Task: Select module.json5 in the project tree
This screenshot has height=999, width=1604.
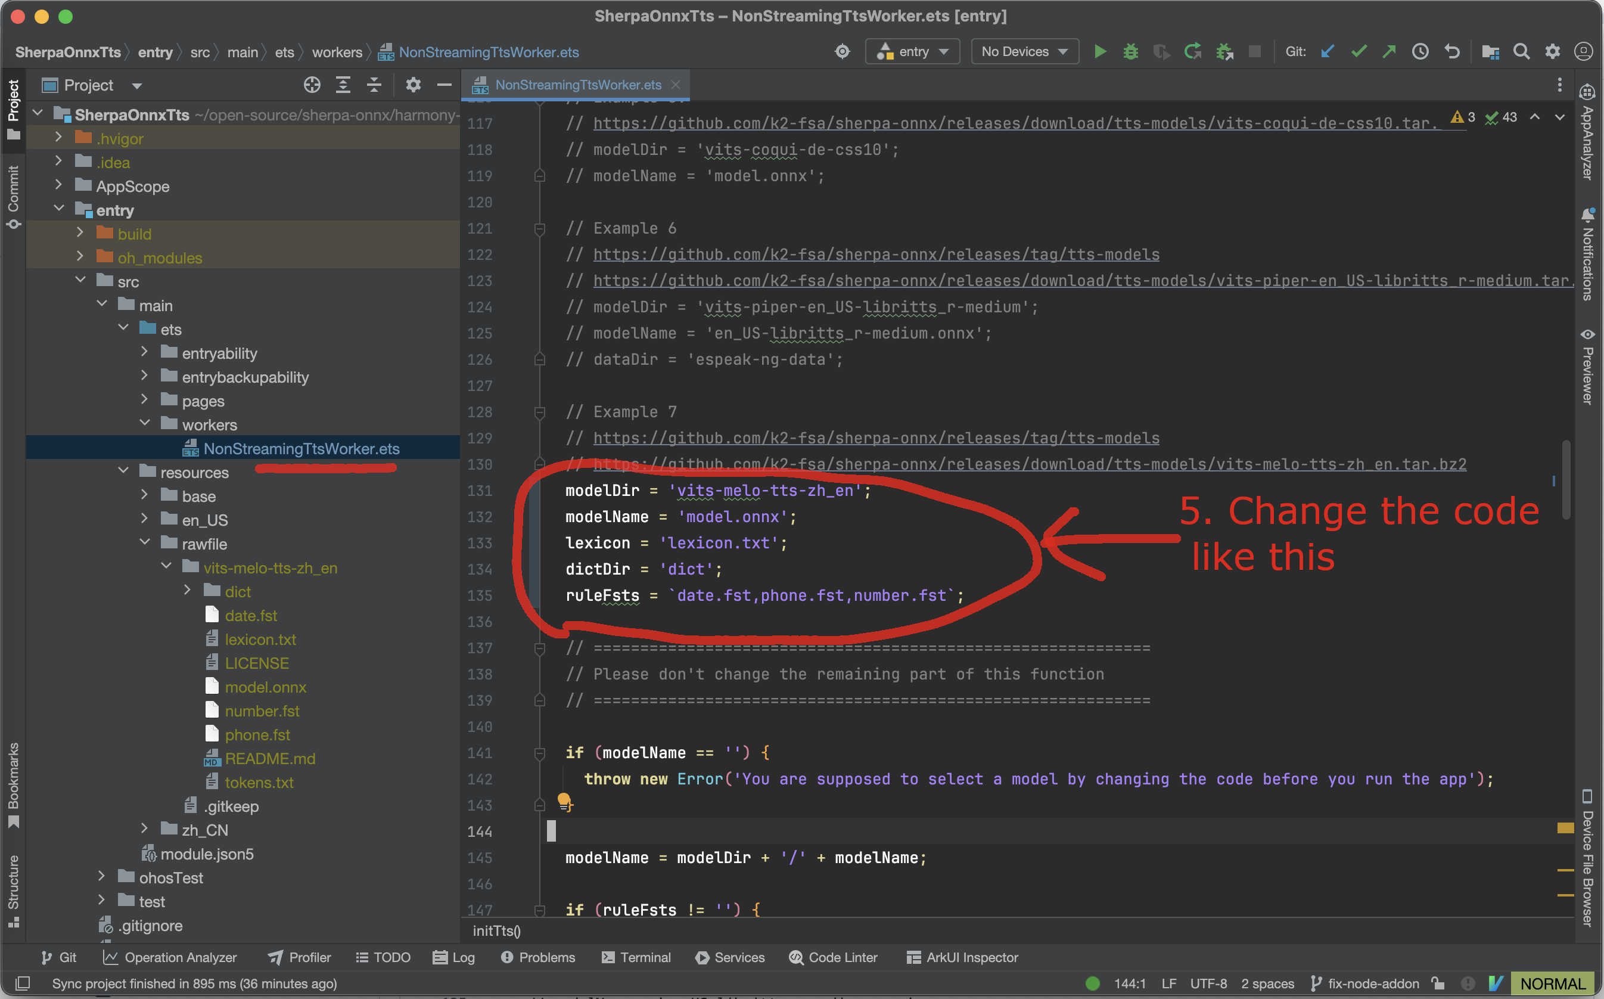Action: pyautogui.click(x=207, y=854)
